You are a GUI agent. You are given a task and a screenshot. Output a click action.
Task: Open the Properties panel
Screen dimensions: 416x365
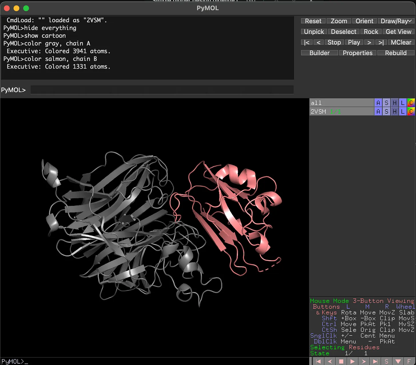coord(357,53)
